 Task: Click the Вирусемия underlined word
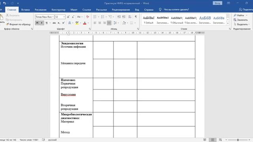point(68,94)
